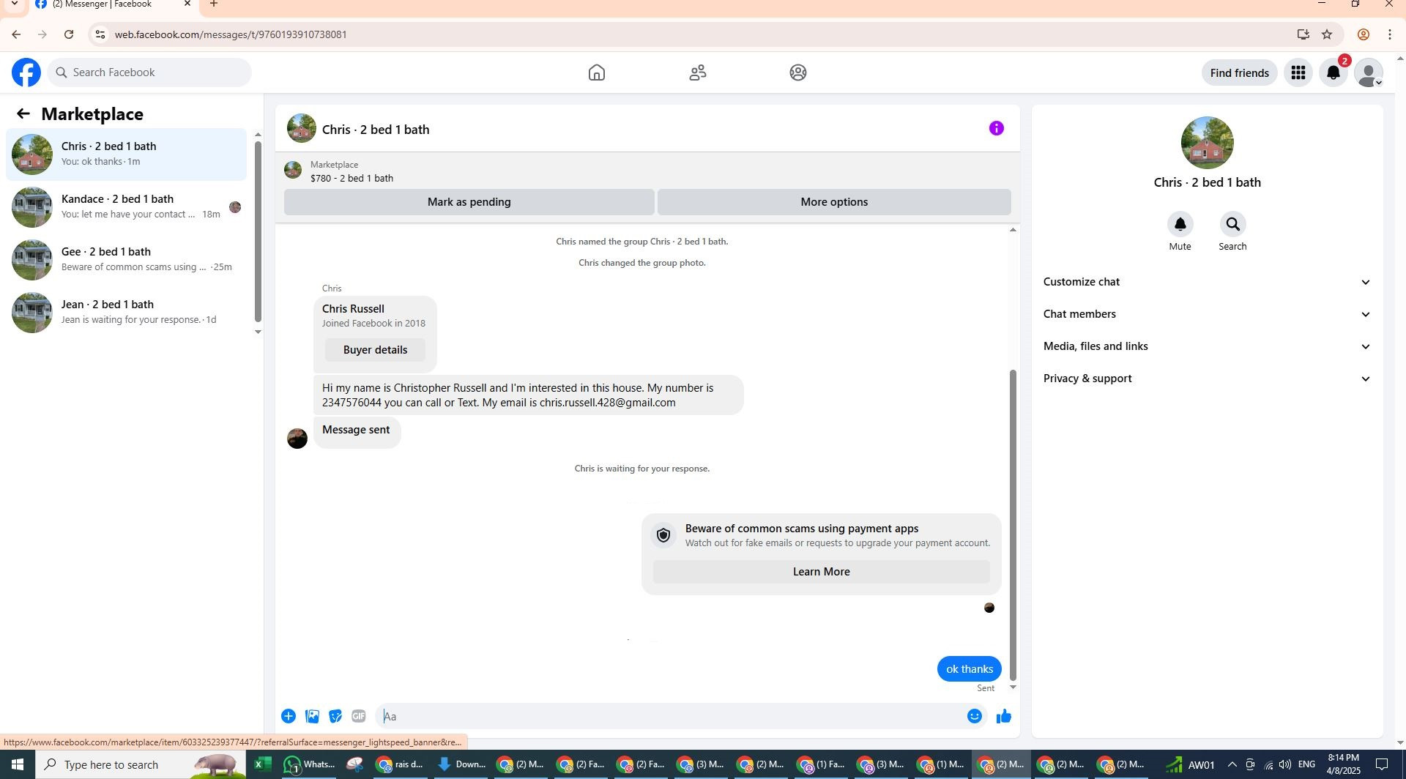Click the volume icon in system tray

tap(1285, 764)
